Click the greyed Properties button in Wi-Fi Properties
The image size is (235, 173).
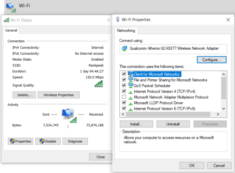[210, 124]
